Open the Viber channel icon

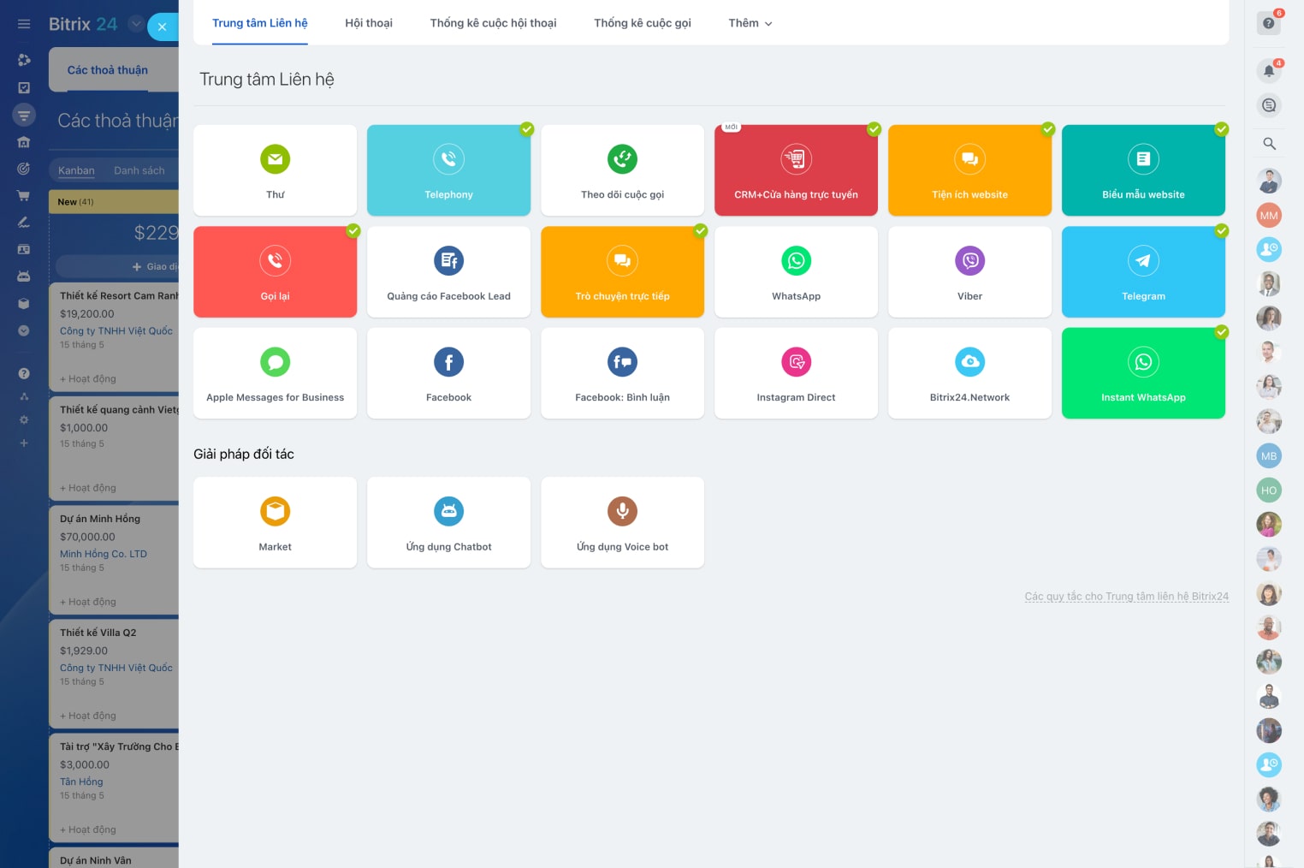tap(969, 261)
